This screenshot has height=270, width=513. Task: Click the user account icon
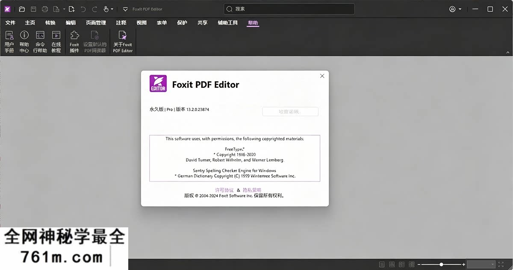pos(453,9)
